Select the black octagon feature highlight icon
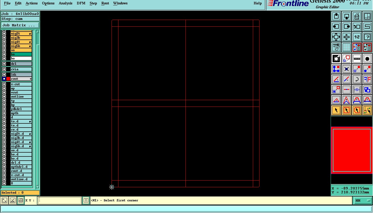 pos(367,59)
